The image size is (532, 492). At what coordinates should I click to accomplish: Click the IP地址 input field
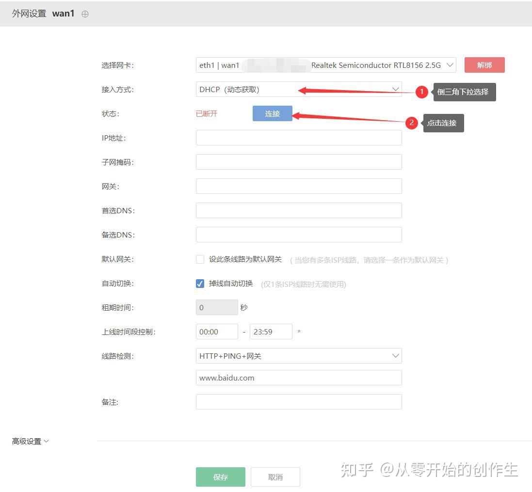[x=298, y=137]
